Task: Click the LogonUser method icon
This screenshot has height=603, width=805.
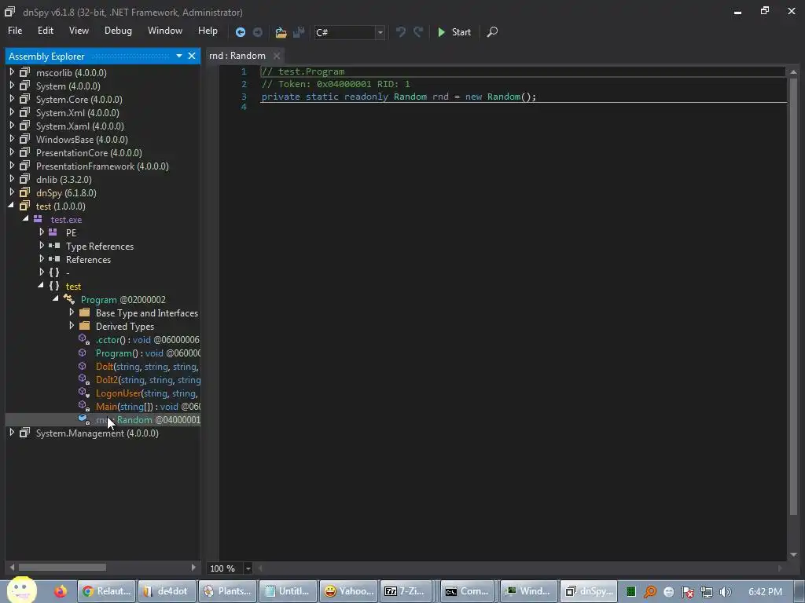Action: click(x=83, y=393)
